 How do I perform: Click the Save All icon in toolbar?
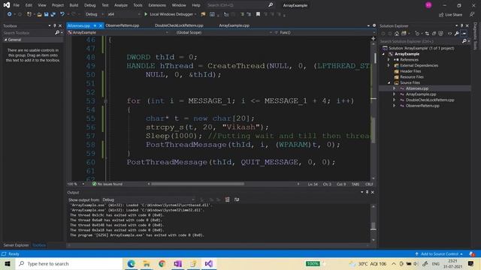point(53,14)
